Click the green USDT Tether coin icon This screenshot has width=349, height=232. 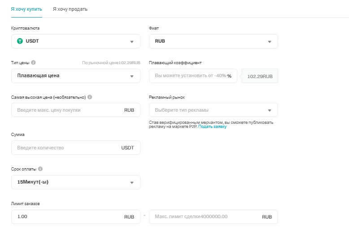pos(20,41)
